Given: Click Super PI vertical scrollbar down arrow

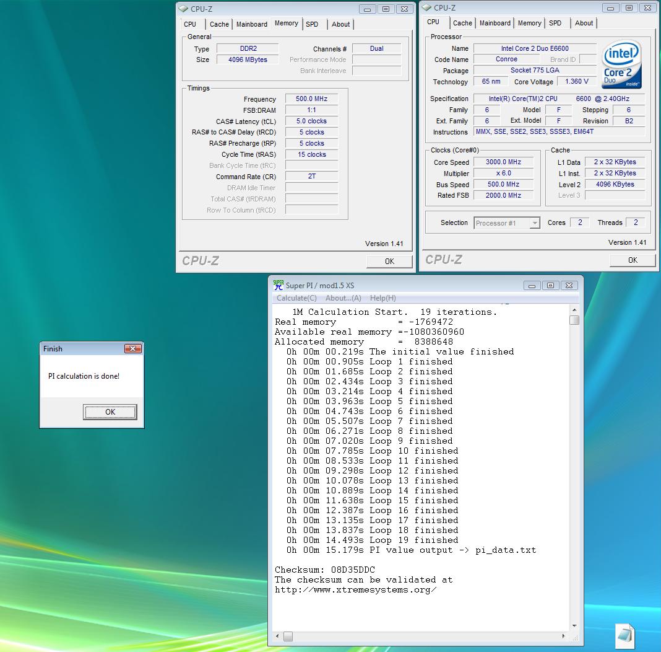Looking at the screenshot, I should click(x=574, y=626).
